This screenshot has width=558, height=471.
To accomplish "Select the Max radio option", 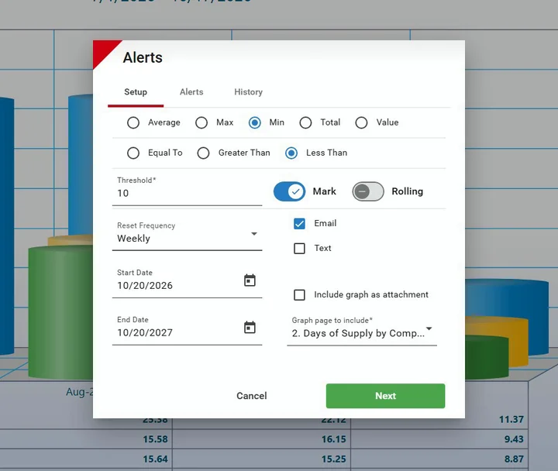I will point(201,122).
